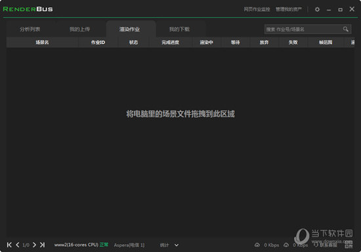The width and height of the screenshot is (361, 252).
Task: Click the Aspera transfer line selector
Action: click(x=129, y=245)
